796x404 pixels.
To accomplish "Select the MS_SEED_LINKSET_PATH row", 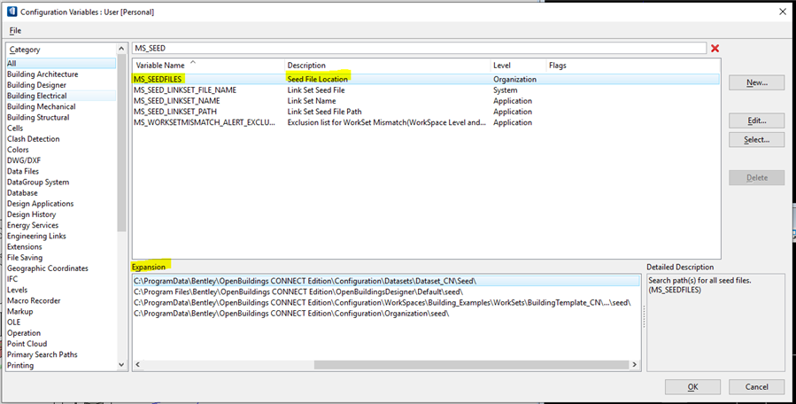I will pyautogui.click(x=426, y=112).
